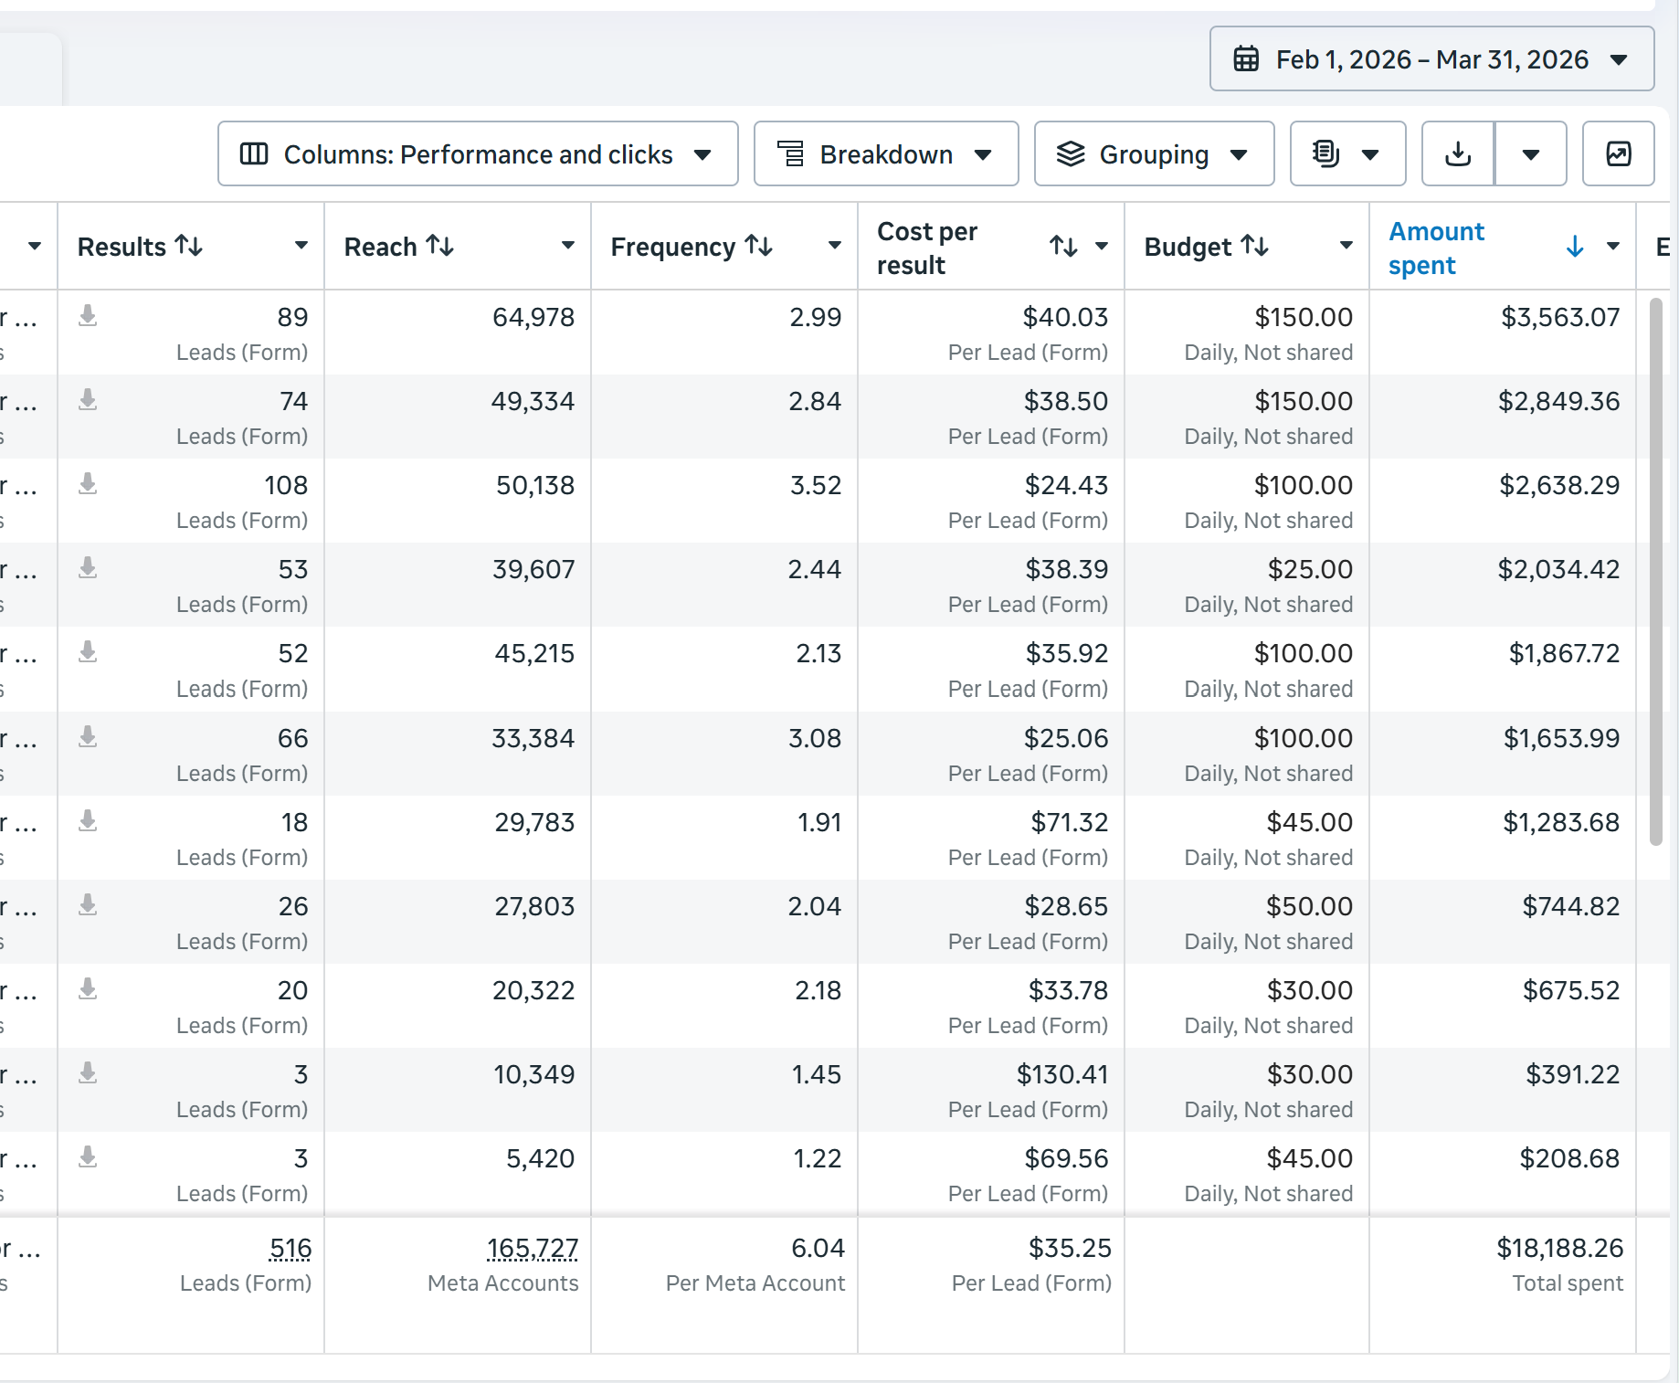
Task: Click the total 516 leads value
Action: (x=290, y=1248)
